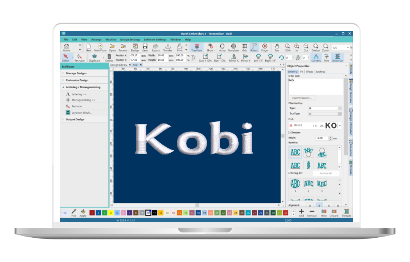Screen dimensions: 410x262
Task: Rotate object with Right 15° icon
Action: 270,57
